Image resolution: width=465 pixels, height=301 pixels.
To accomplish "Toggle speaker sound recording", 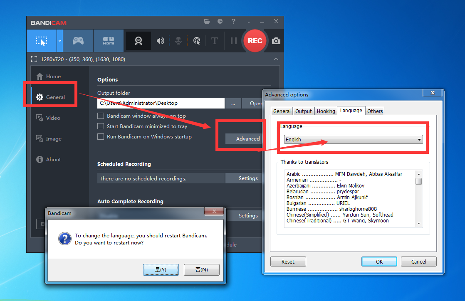I will point(161,41).
